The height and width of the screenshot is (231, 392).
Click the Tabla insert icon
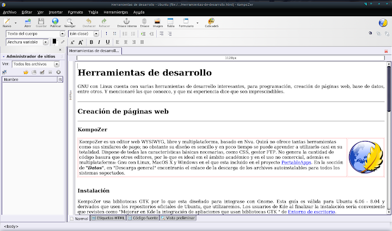coord(170,21)
